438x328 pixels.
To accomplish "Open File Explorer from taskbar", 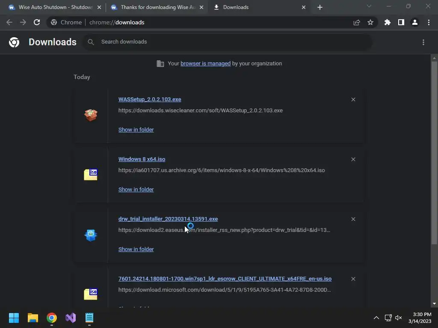I will pyautogui.click(x=33, y=318).
